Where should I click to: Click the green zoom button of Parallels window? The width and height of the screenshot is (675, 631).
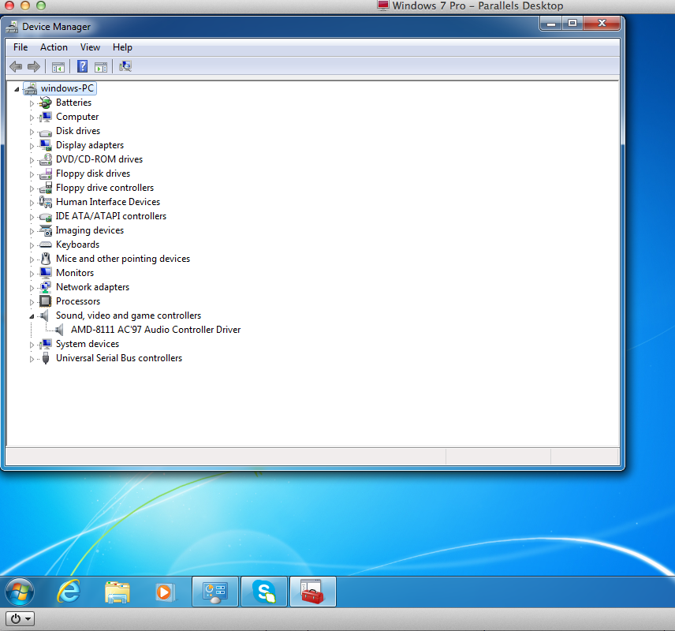(41, 6)
